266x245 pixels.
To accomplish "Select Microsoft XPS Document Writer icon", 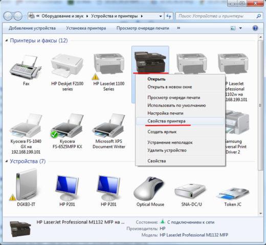I will (x=109, y=126).
